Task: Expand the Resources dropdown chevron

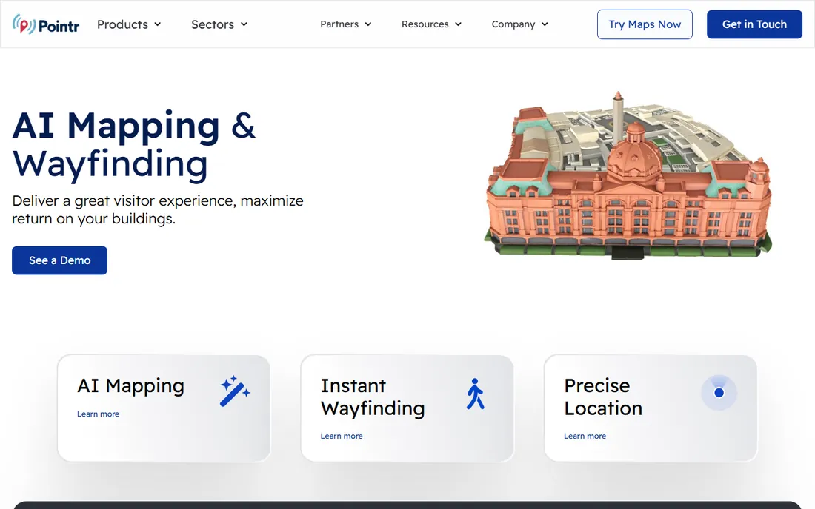Action: click(458, 24)
